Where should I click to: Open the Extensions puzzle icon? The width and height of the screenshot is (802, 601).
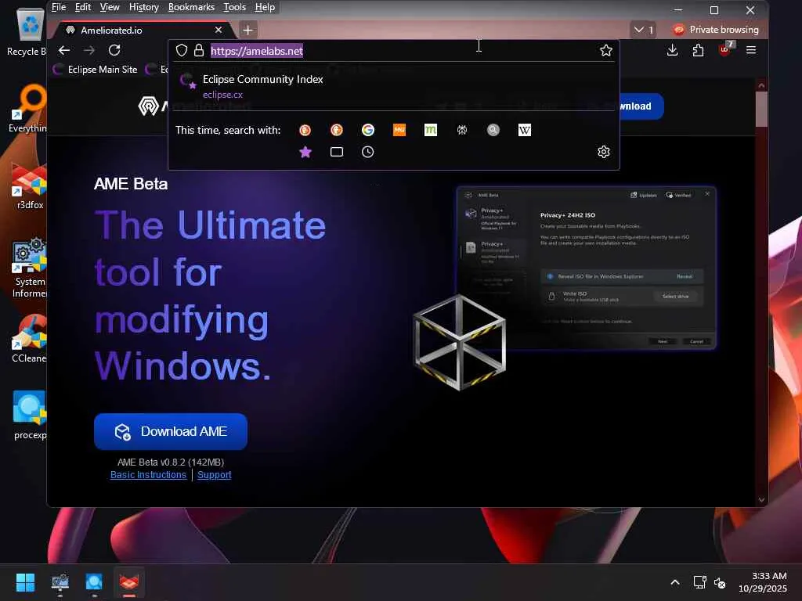point(698,50)
